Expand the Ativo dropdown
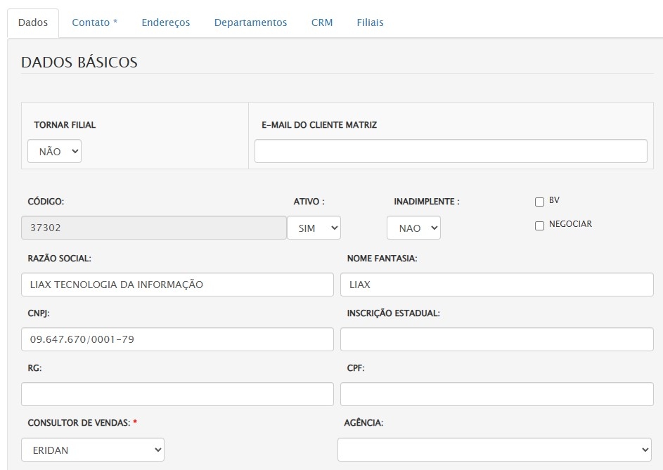This screenshot has width=663, height=470. pos(314,228)
